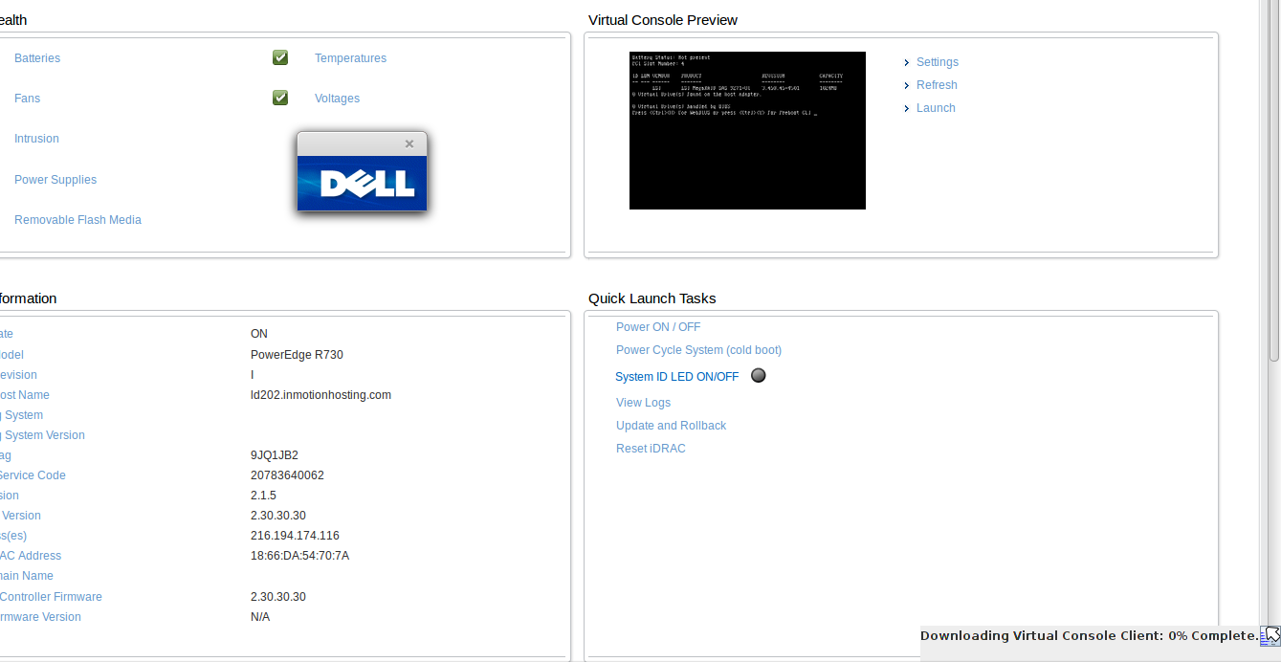This screenshot has width=1281, height=662.
Task: Refresh the virtual console preview
Action: click(x=937, y=85)
